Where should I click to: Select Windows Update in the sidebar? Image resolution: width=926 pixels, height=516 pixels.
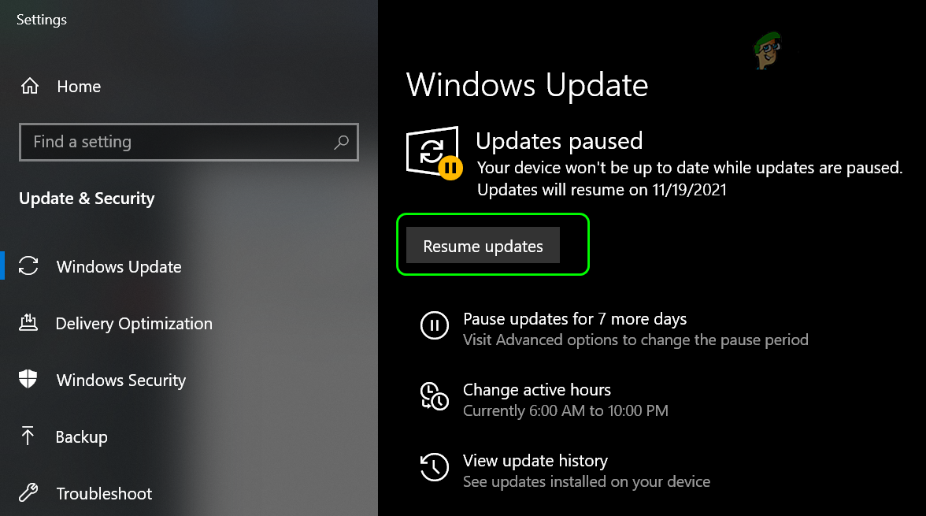pyautogui.click(x=119, y=266)
